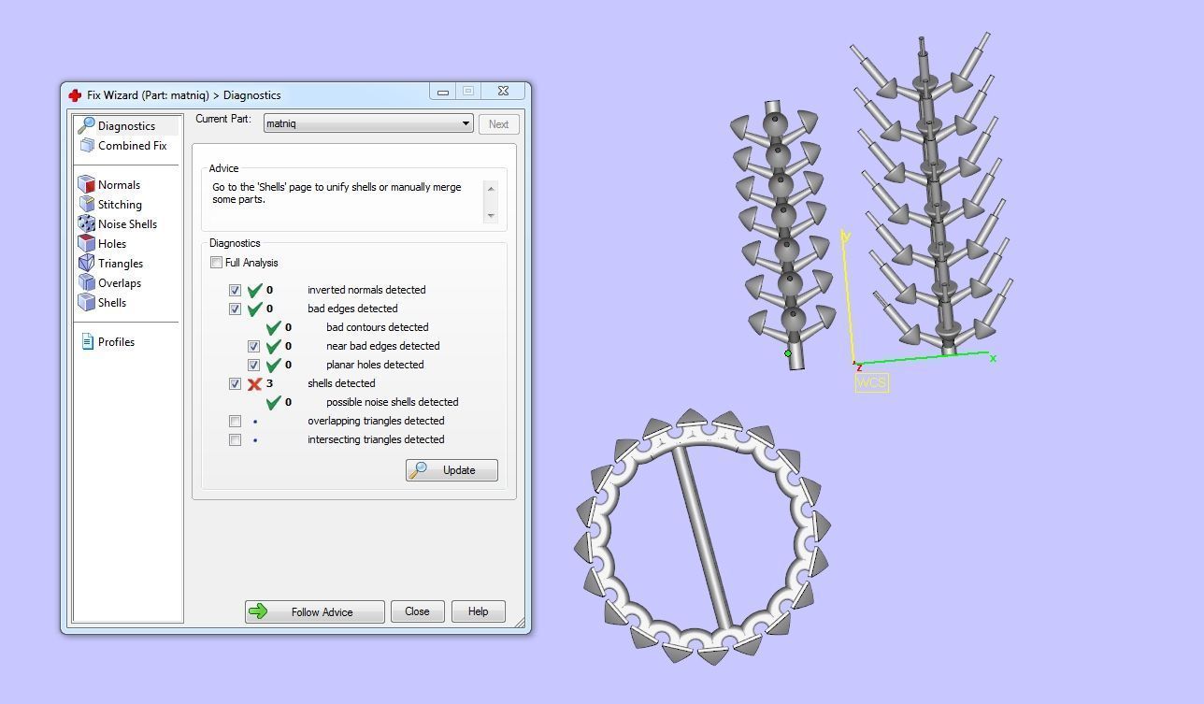Click the Follow Advice button
Viewport: 1204px width, 704px height.
[x=314, y=611]
